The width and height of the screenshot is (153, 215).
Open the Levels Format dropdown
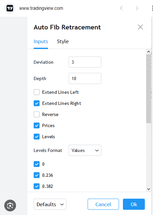(x=85, y=150)
